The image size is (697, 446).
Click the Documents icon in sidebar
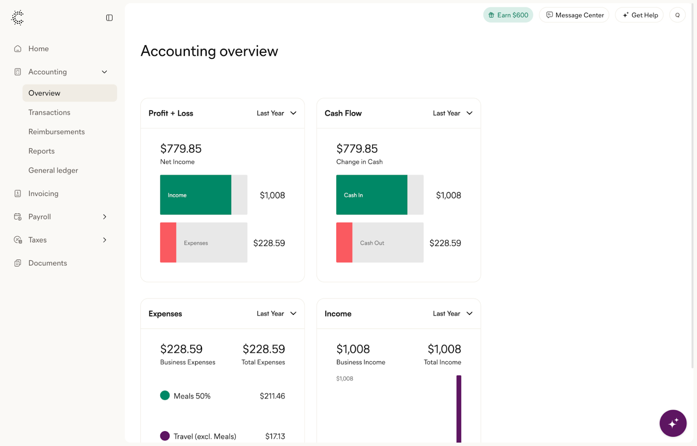pos(18,263)
